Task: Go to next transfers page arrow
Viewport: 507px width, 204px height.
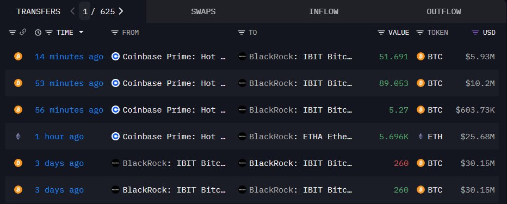Action: [121, 11]
